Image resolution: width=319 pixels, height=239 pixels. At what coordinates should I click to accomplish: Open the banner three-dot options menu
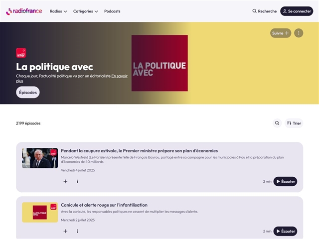299,33
